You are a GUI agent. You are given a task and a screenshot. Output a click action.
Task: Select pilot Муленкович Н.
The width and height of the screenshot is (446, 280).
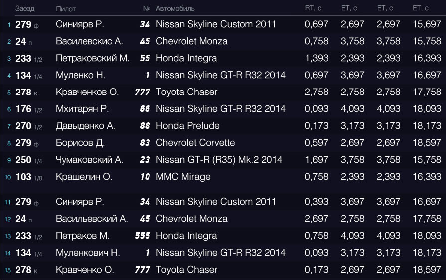pyautogui.click(x=88, y=253)
